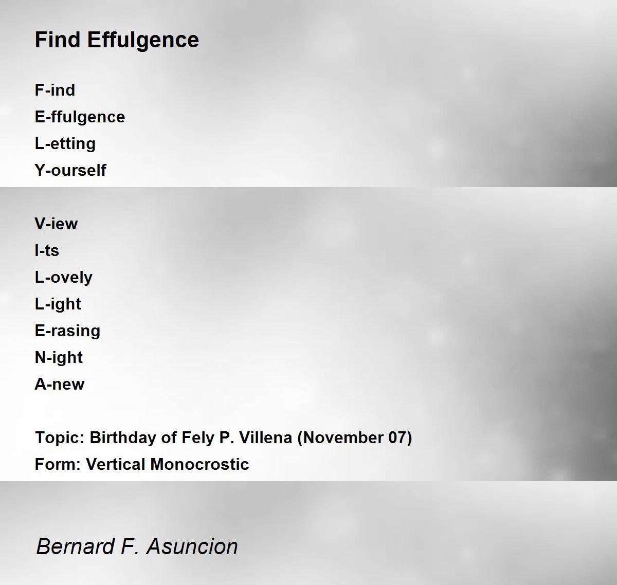This screenshot has width=617, height=585.
Task: Click the Topic line about Fely P. Villena
Action: 224,438
